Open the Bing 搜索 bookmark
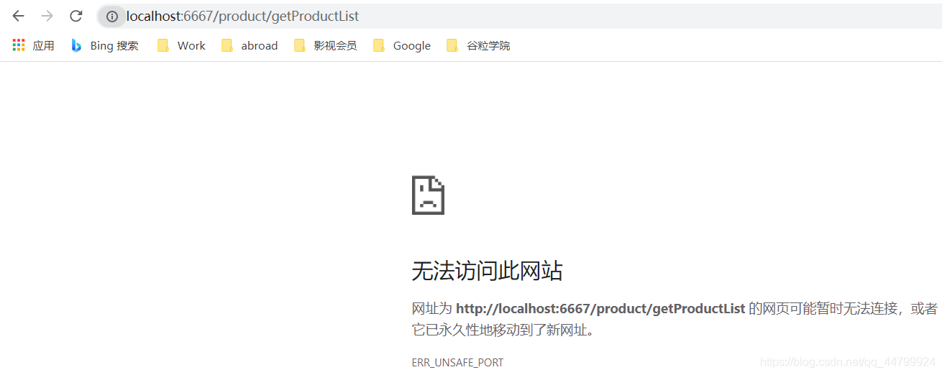The image size is (942, 375). click(x=114, y=45)
